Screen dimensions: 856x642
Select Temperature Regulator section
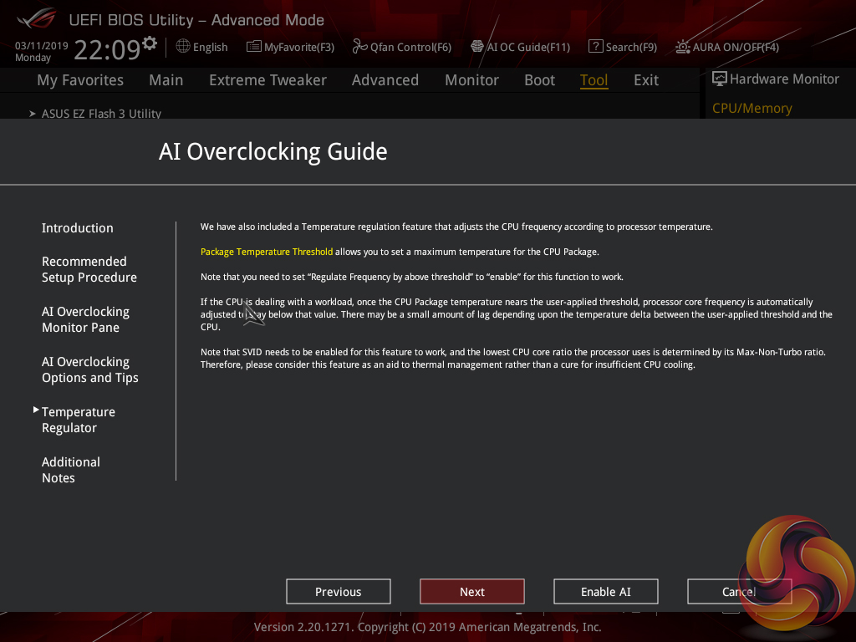[79, 420]
